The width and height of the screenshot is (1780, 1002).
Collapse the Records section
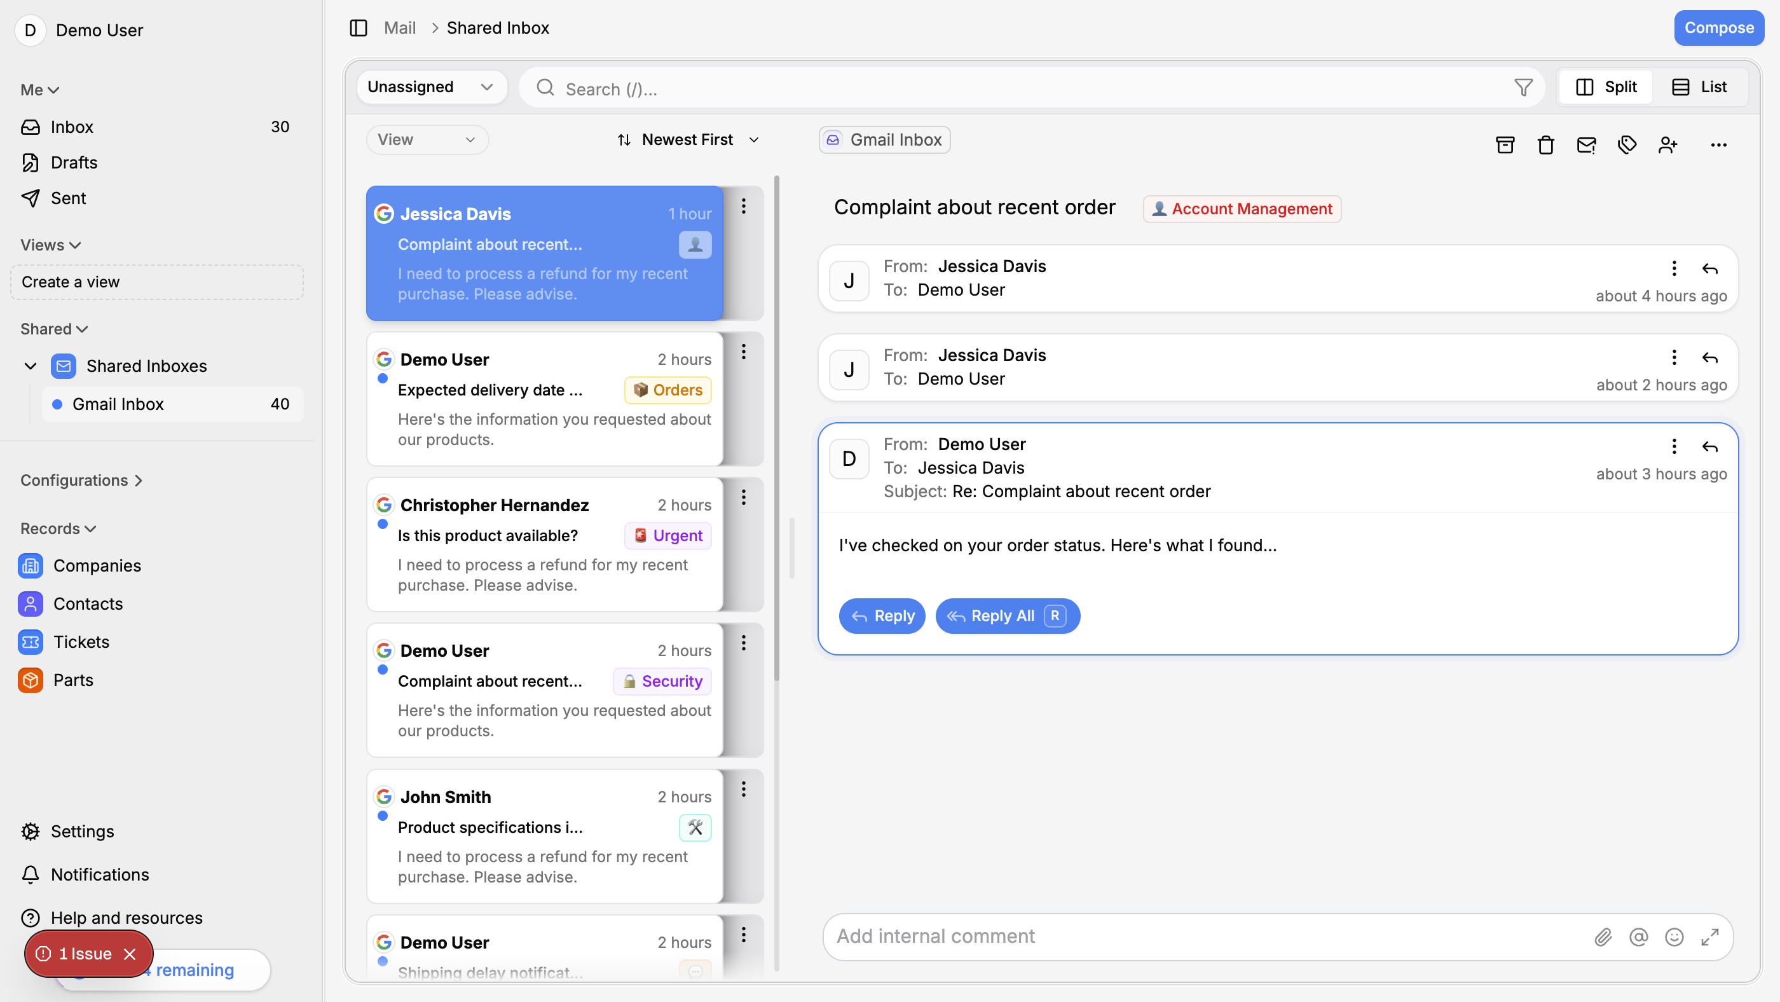58,528
